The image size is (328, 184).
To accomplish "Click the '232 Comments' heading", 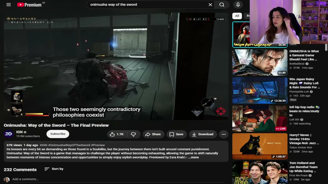I will (x=20, y=170).
